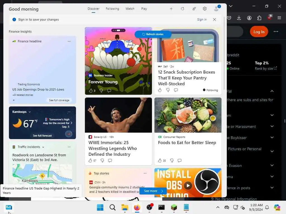Screen dimensions: 286x214
Task: Refresh the widgets feed using the circular arrow
Action: click(182, 9)
